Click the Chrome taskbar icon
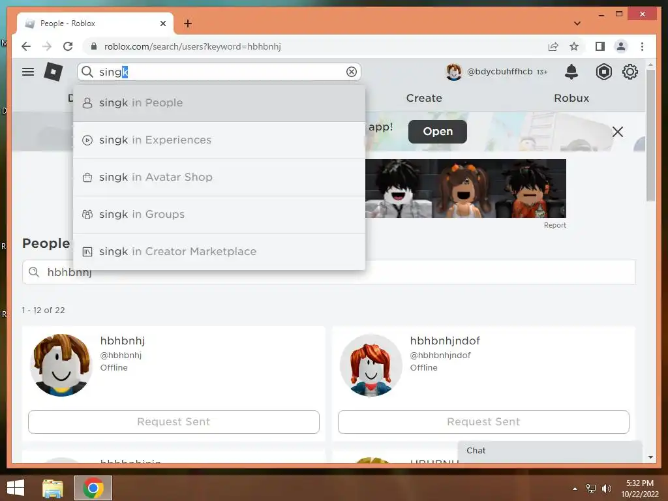The width and height of the screenshot is (668, 501). (93, 488)
